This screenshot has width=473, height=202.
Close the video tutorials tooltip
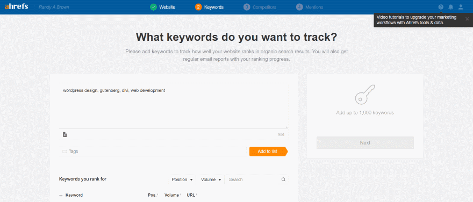[467, 19]
